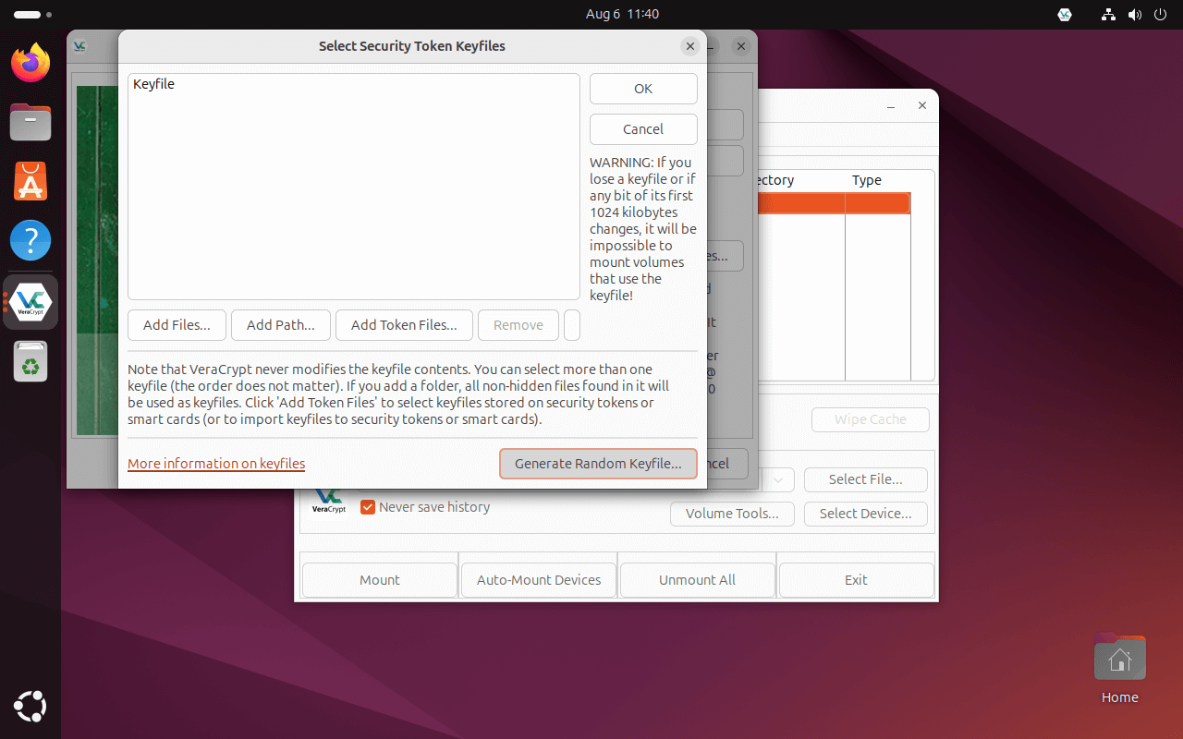Viewport: 1183px width, 739px height.
Task: Open clock Aug 6 11:40 calendar
Action: [622, 14]
